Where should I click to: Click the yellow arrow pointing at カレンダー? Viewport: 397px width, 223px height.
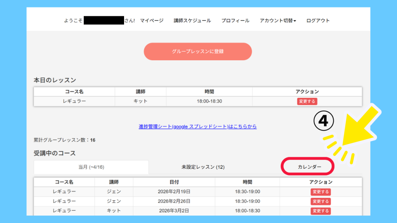click(x=359, y=127)
